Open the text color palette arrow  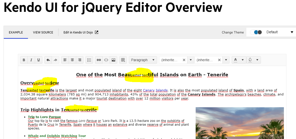click(243, 60)
